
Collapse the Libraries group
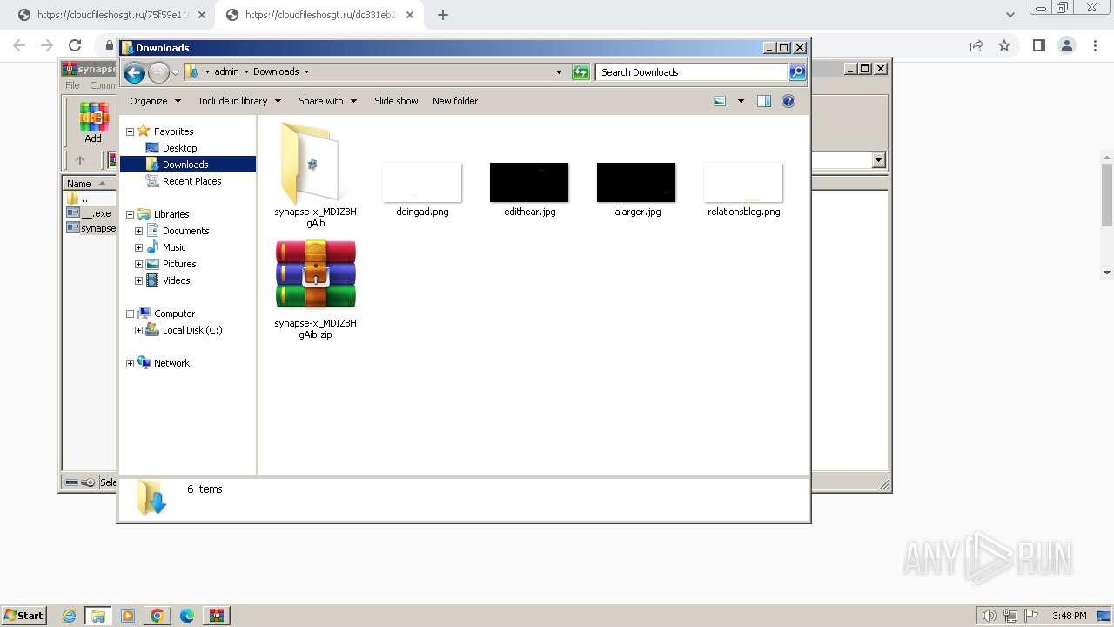(x=131, y=214)
